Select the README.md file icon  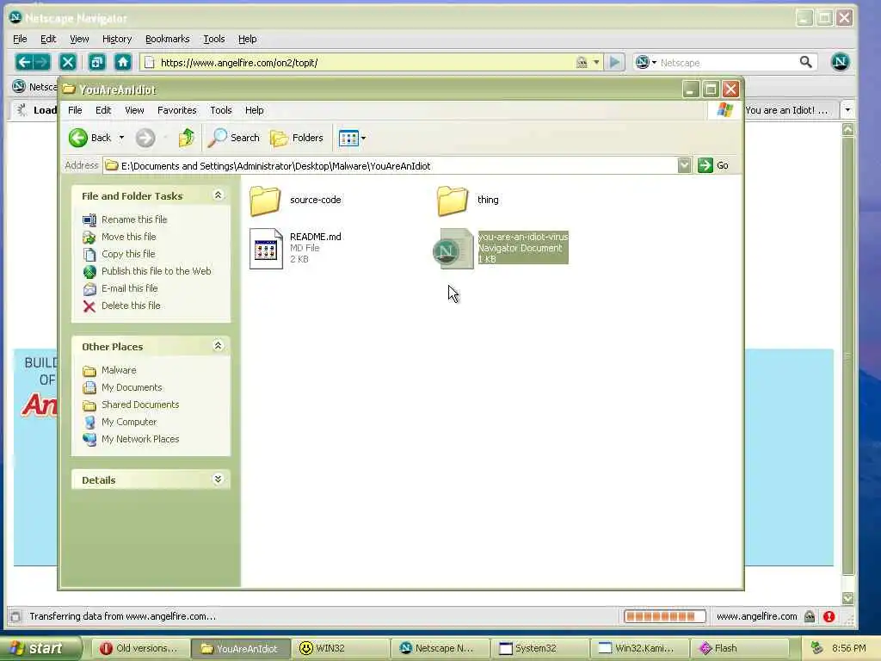(266, 249)
